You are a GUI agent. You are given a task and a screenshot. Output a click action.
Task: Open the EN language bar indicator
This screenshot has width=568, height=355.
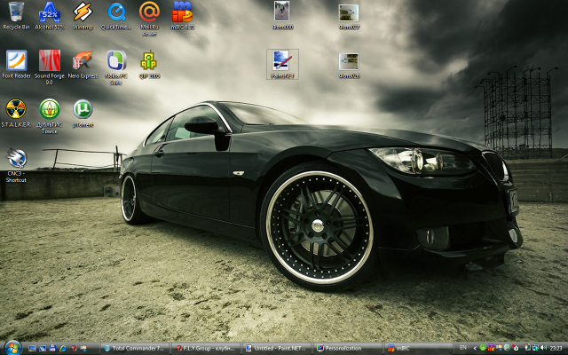pyautogui.click(x=463, y=347)
